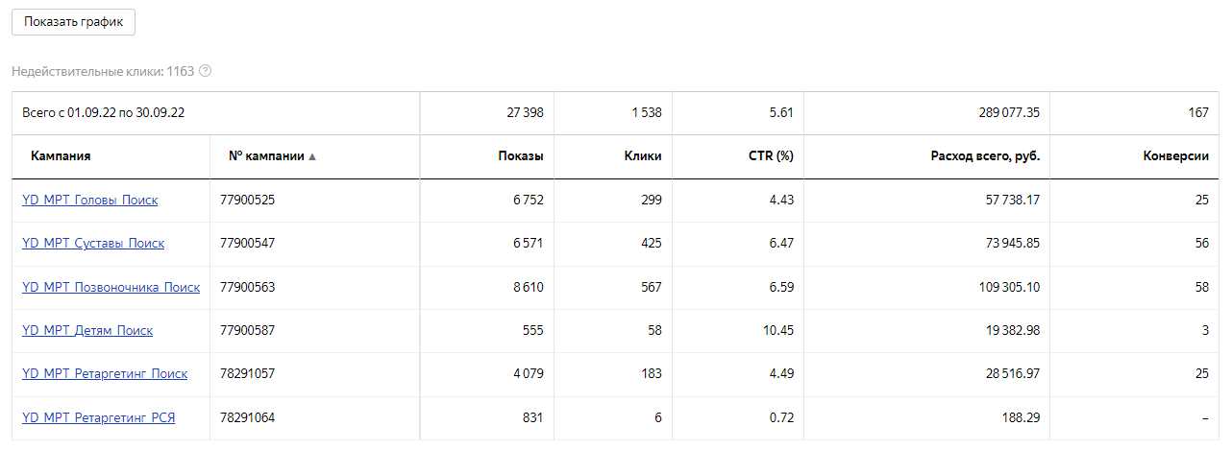The width and height of the screenshot is (1232, 450).
Task: Open YD_МРТ_Ретаргетинг_Поиск campaign link
Action: [105, 373]
